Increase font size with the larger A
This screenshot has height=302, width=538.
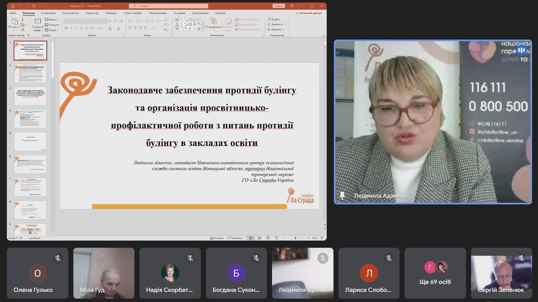click(x=110, y=21)
